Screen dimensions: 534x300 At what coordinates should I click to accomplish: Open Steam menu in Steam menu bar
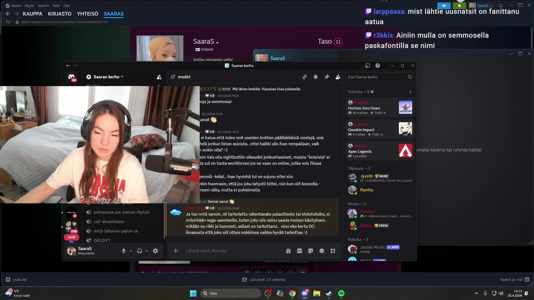(x=13, y=6)
